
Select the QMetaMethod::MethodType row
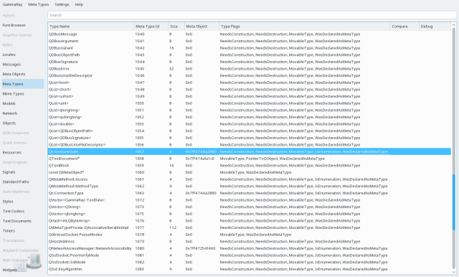point(249,187)
